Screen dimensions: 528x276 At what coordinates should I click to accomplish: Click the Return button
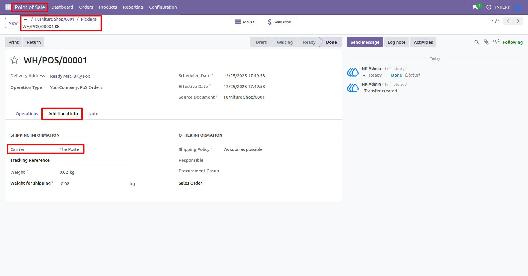coord(34,42)
